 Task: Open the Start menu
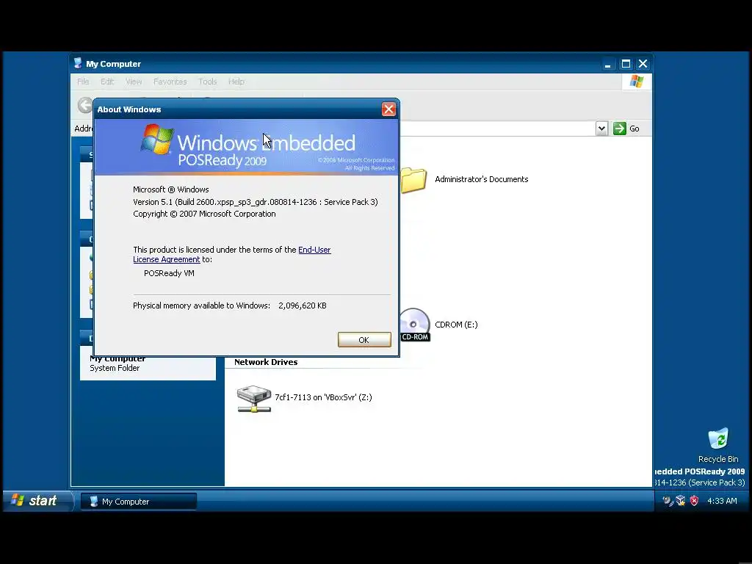pyautogui.click(x=37, y=501)
